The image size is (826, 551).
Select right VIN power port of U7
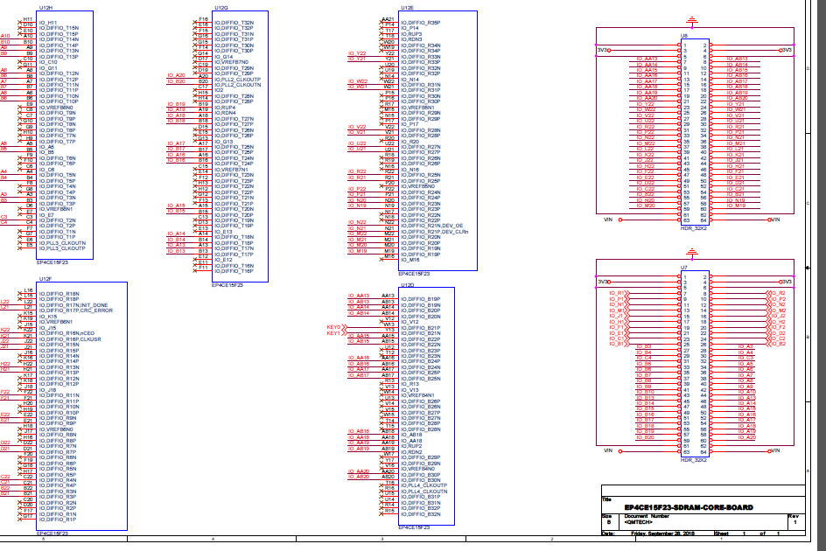pos(773,451)
